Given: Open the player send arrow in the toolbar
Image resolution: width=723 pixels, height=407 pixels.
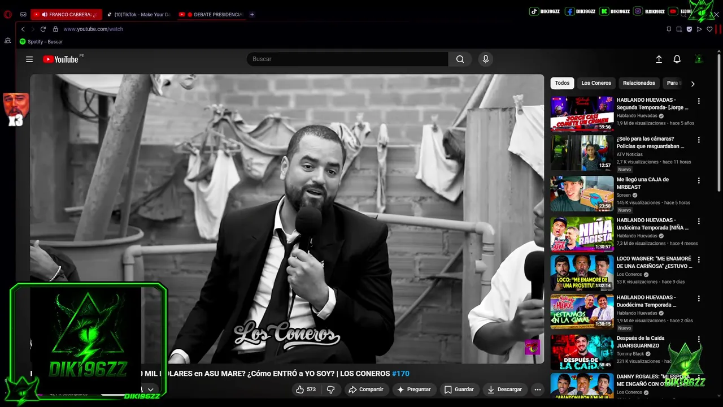Looking at the screenshot, I should pyautogui.click(x=699, y=29).
